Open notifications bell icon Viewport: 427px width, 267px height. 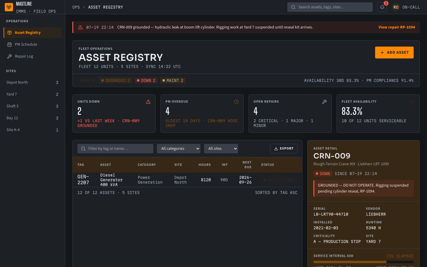pos(382,7)
